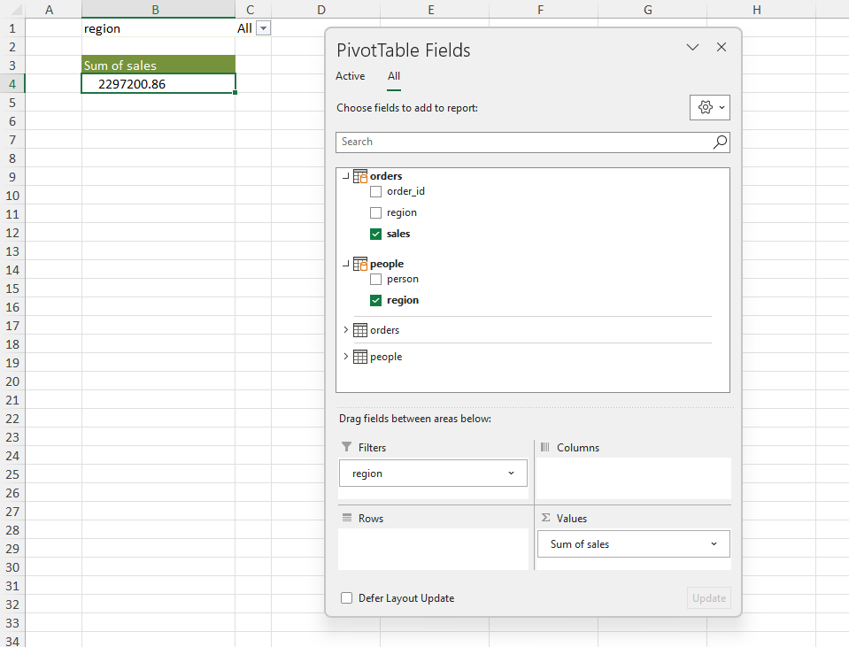
Task: Switch to the All tab
Action: (394, 76)
